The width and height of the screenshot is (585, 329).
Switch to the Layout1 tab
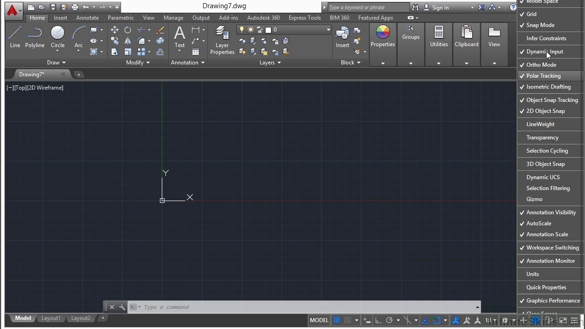pyautogui.click(x=51, y=318)
